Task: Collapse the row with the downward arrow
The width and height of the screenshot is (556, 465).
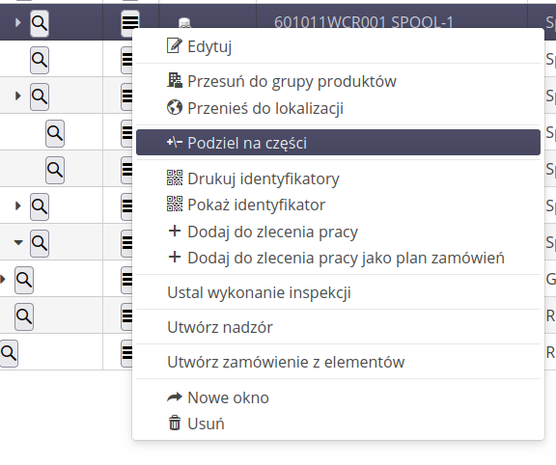Action: pyautogui.click(x=18, y=243)
